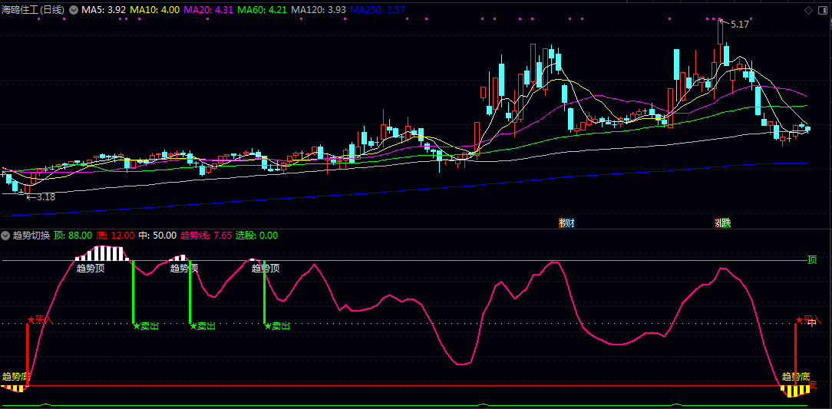Open the dropdown arrow beside 海鸥住工 (日线)

click(74, 10)
